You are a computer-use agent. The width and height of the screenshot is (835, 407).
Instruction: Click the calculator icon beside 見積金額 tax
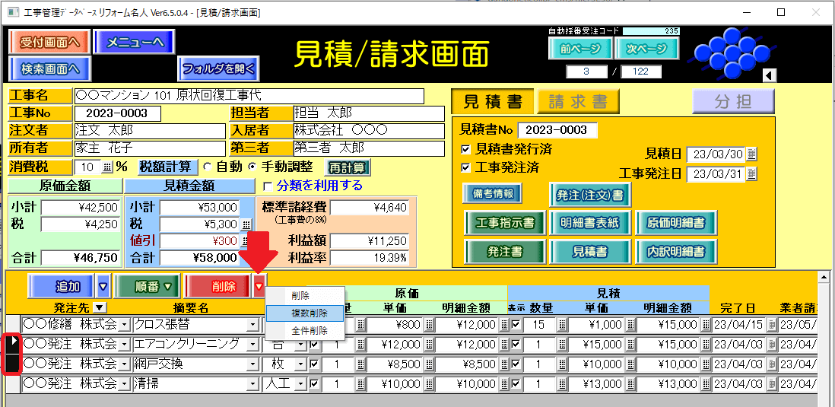(246, 224)
